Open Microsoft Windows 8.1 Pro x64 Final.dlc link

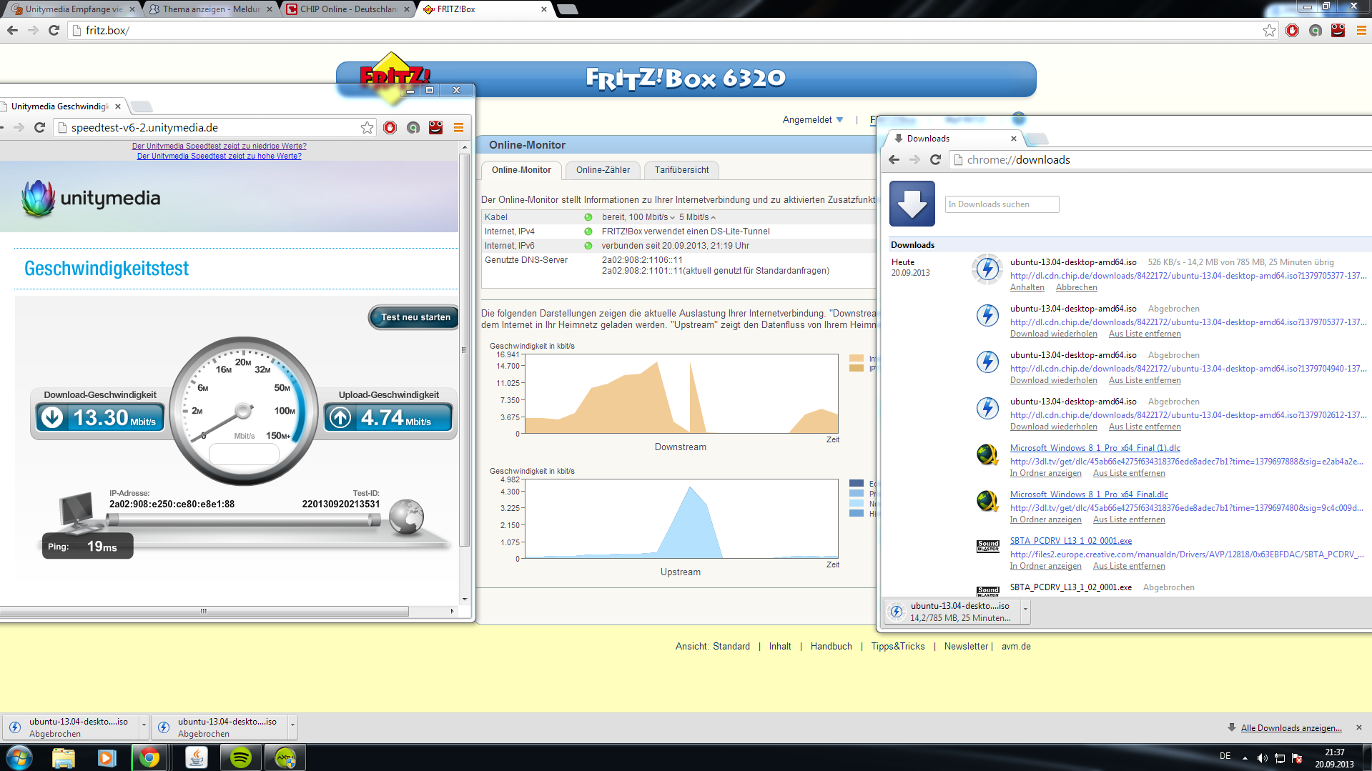(1089, 494)
